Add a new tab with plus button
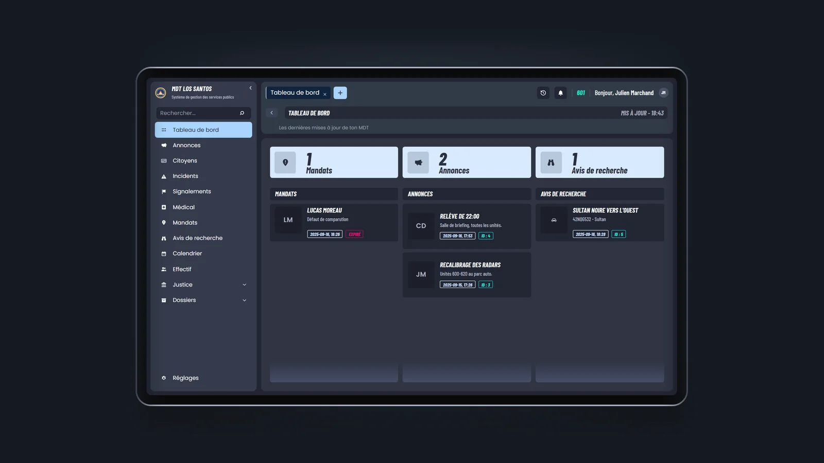The width and height of the screenshot is (824, 463). coord(340,93)
